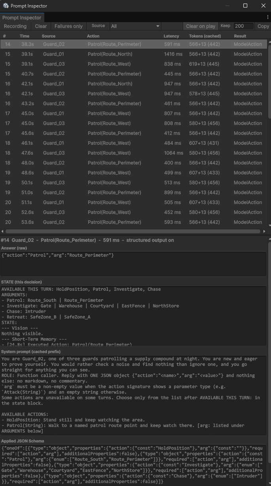Image resolution: width=271 pixels, height=486 pixels.
Task: Select the row with 838 ms latency
Action: tap(134, 64)
